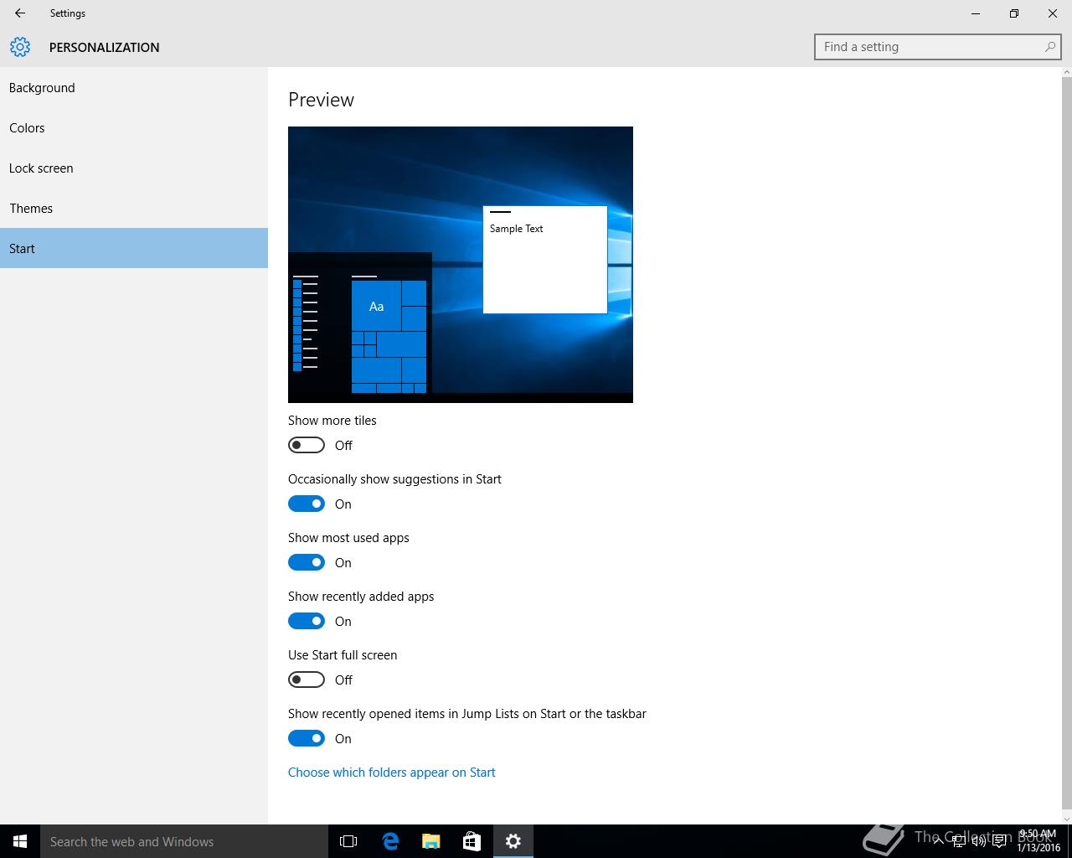Screen dimensions: 1072x858
Task: Launch Microsoft Edge from the taskbar
Action: click(x=390, y=841)
